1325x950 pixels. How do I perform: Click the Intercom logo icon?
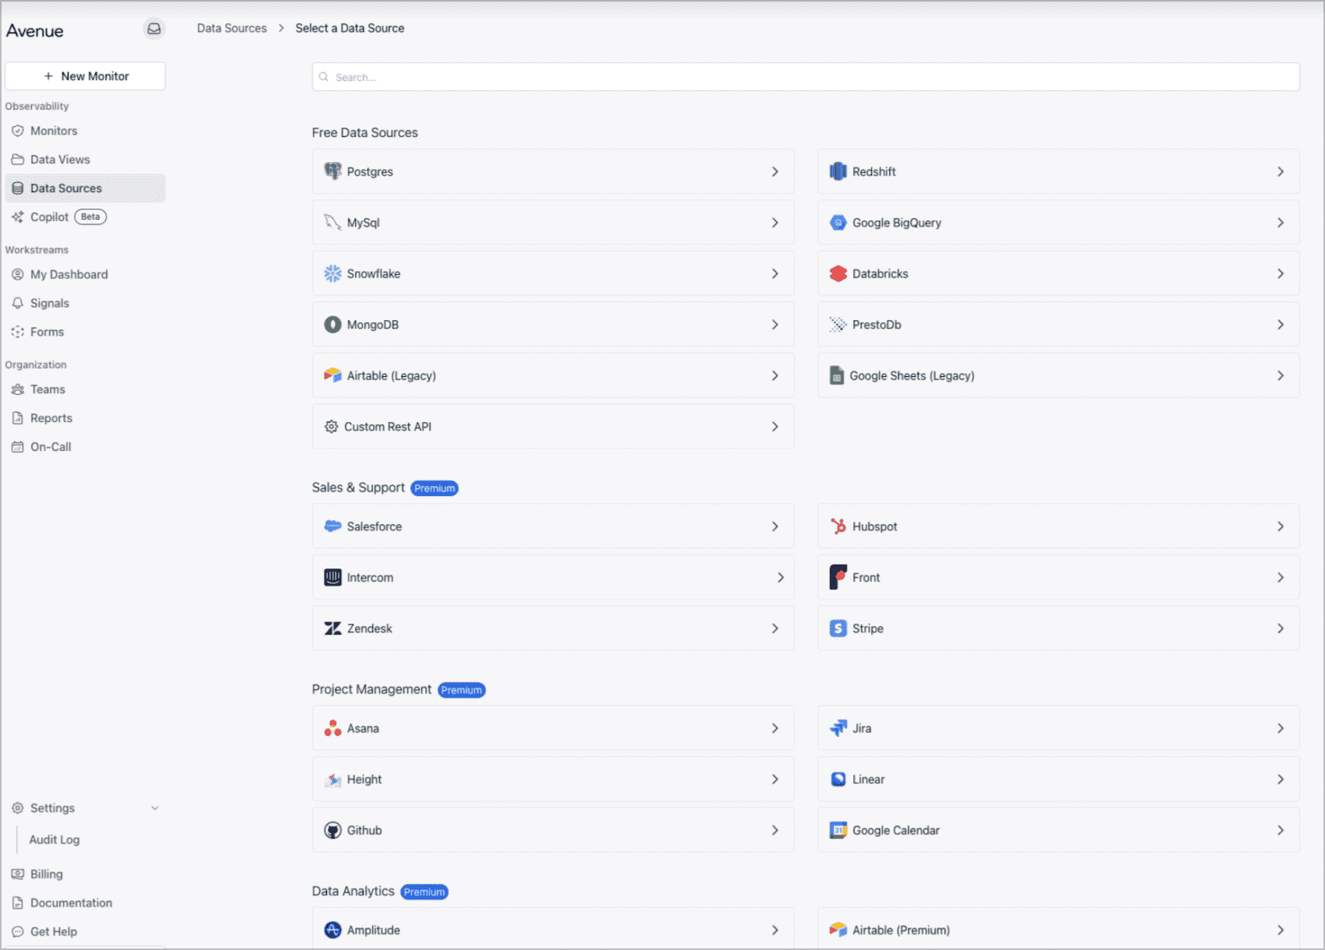332,577
